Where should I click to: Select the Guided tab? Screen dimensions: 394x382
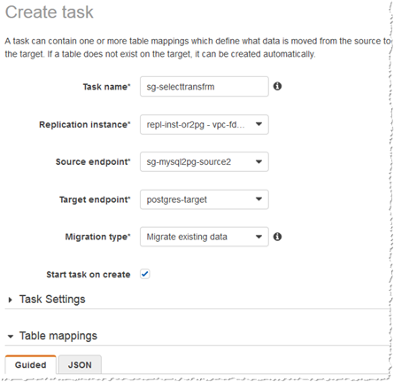(31, 364)
